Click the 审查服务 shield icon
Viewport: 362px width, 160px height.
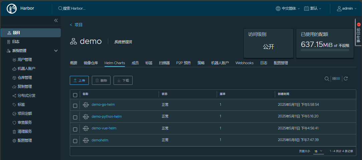[x=14, y=122]
